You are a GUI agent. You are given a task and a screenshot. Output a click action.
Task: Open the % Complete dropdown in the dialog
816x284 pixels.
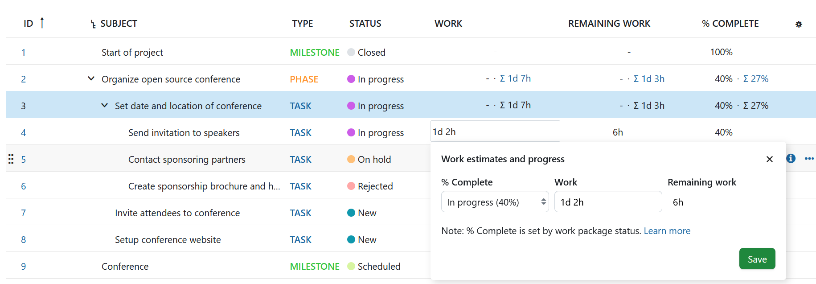coord(495,202)
